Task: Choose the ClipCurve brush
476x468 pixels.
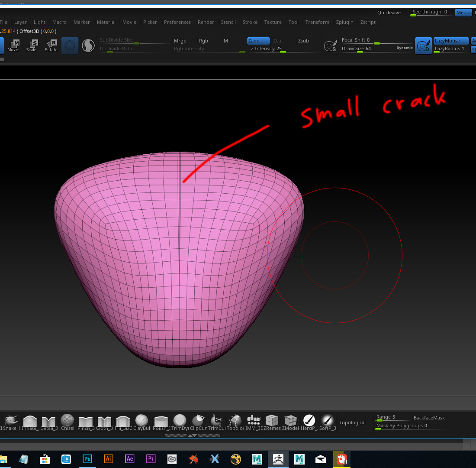Action: click(x=198, y=422)
